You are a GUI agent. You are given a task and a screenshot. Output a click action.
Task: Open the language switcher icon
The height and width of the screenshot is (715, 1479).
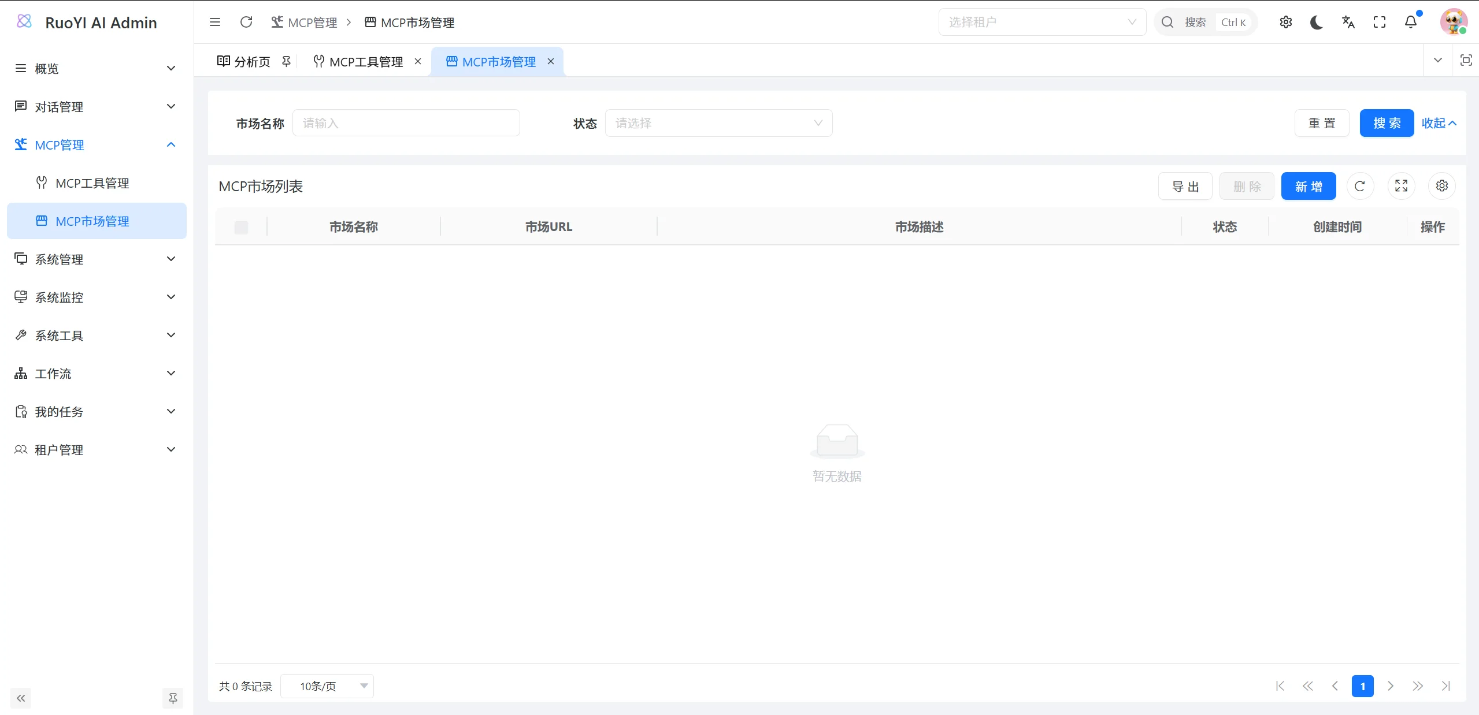pos(1347,22)
